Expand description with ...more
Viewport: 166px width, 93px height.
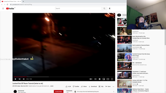coord(51,86)
